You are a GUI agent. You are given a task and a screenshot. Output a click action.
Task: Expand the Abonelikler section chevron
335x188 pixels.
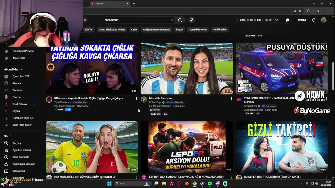(21, 69)
